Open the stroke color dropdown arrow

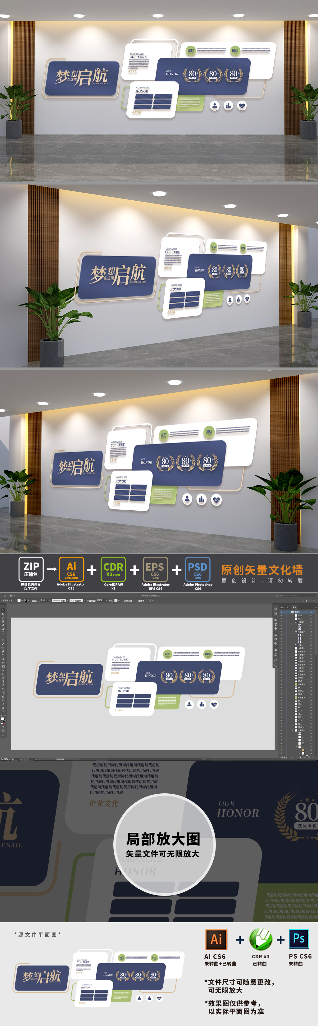coord(29,601)
